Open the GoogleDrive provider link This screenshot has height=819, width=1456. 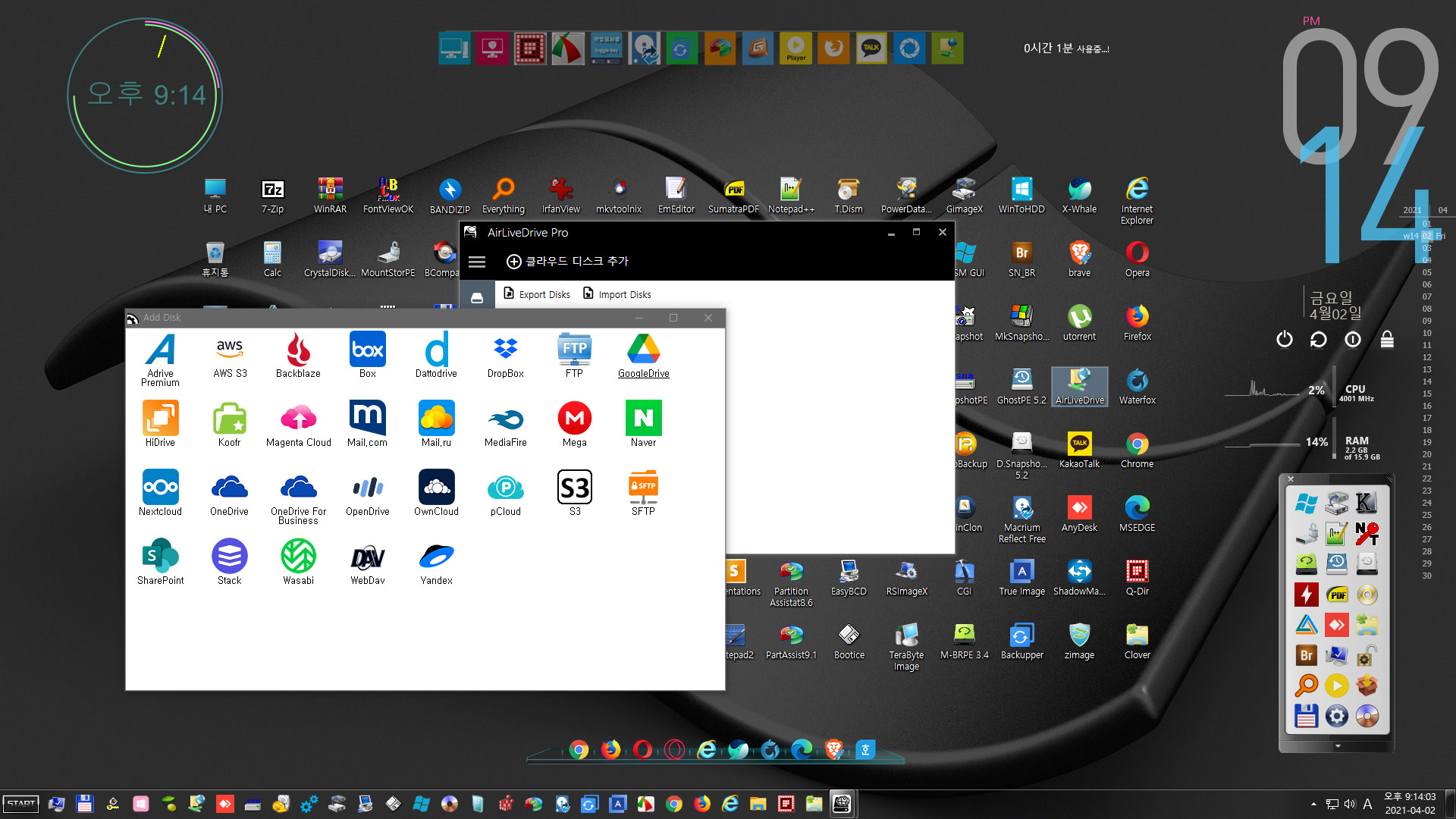[x=643, y=355]
